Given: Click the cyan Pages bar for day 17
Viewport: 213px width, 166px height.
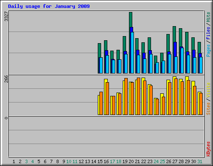Looking at the screenshot, I should click(x=114, y=67).
